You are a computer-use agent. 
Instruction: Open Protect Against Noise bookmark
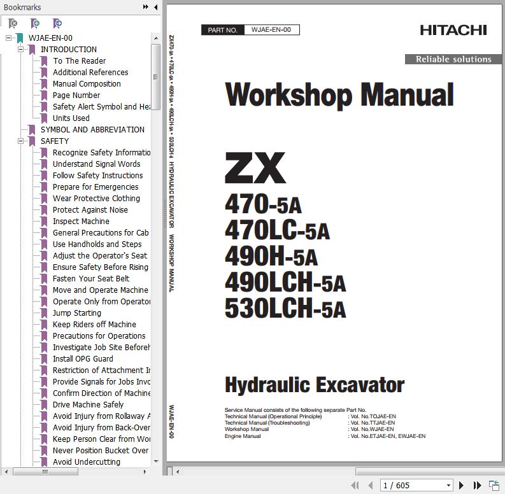tap(90, 210)
